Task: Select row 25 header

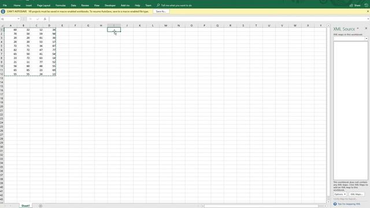Action: pyautogui.click(x=2, y=127)
